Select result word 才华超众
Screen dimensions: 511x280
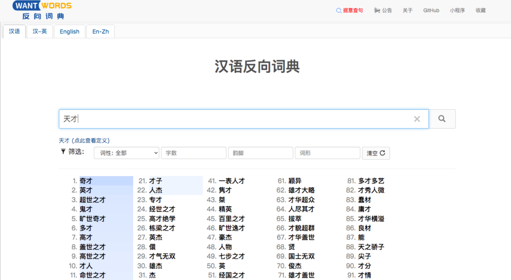click(301, 200)
